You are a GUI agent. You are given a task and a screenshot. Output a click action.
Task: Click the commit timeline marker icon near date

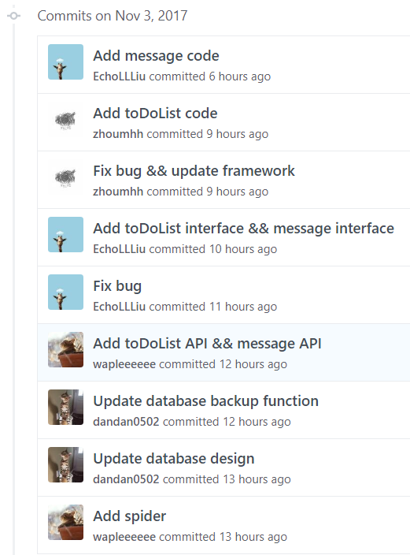point(14,16)
